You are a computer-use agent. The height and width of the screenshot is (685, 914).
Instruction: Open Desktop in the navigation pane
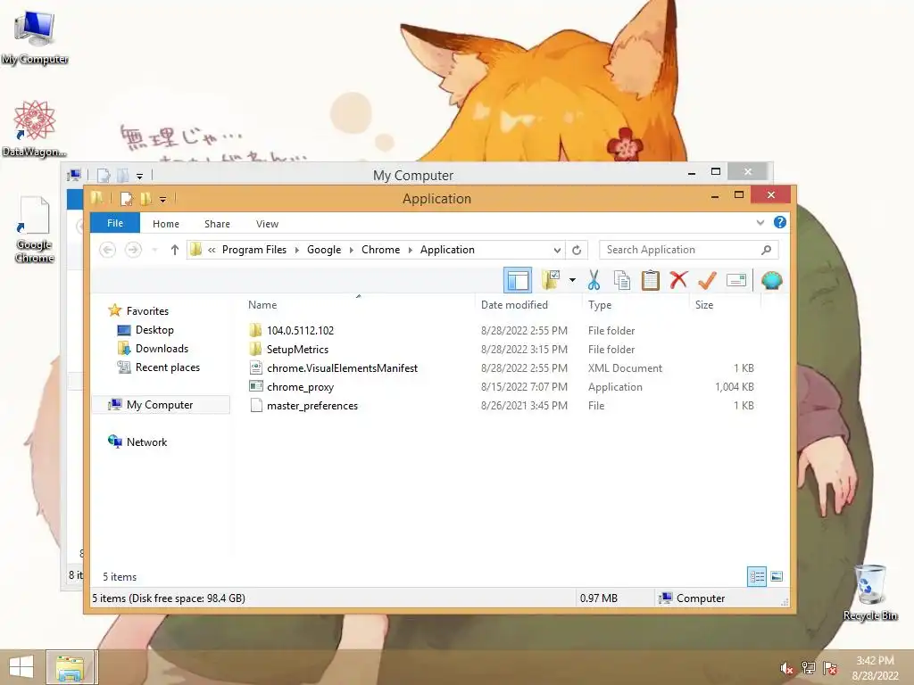click(154, 330)
